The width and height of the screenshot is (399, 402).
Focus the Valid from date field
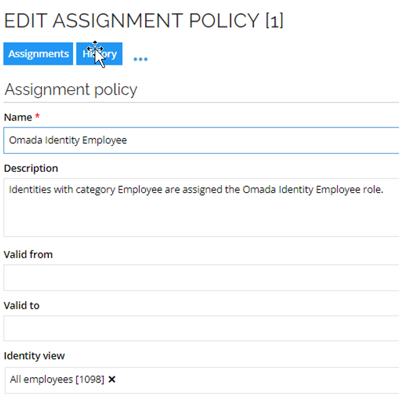click(x=201, y=278)
